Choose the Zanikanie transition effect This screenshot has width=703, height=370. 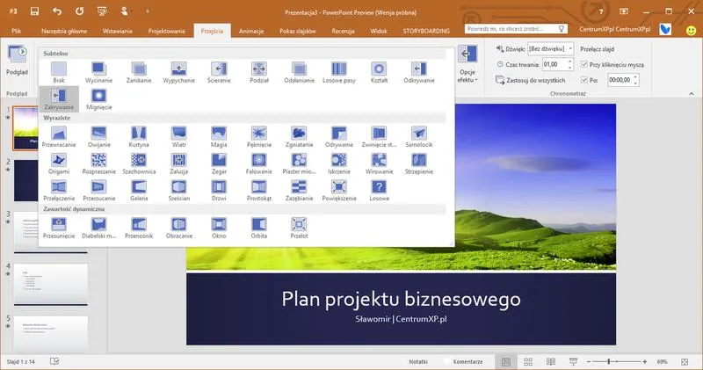coord(139,73)
